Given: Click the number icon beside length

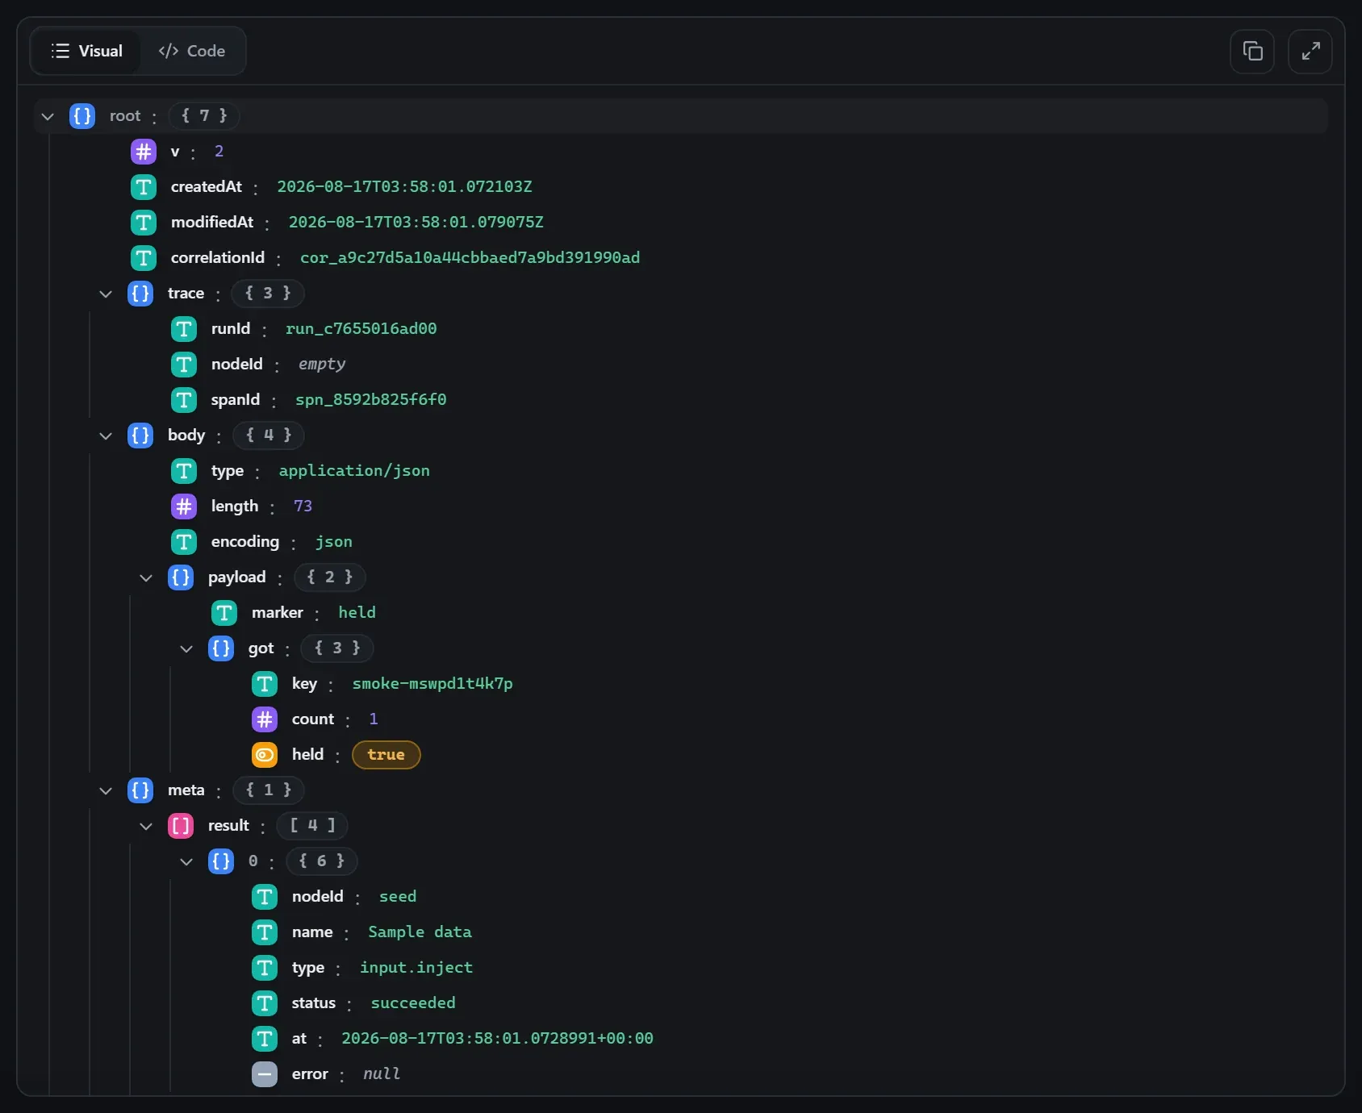Looking at the screenshot, I should 184,506.
